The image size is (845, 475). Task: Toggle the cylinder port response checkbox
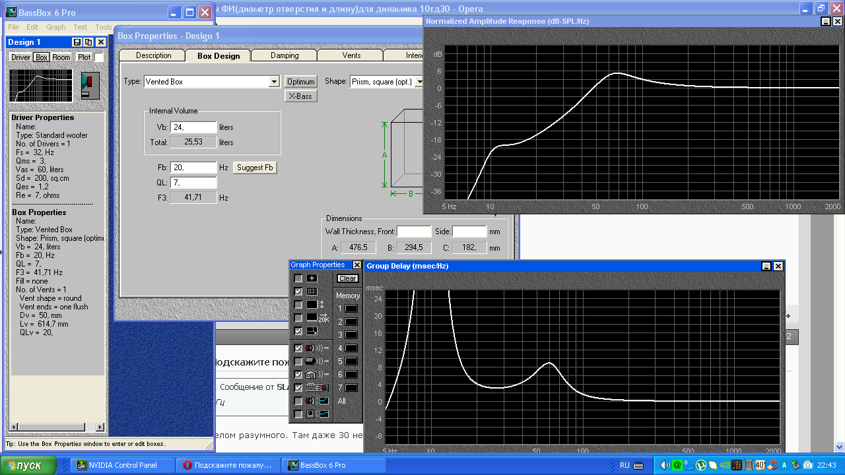pos(298,362)
